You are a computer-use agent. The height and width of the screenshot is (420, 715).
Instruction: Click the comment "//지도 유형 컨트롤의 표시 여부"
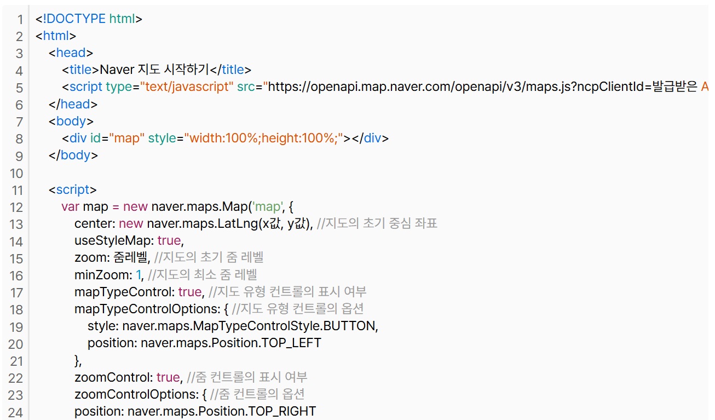pyautogui.click(x=288, y=292)
